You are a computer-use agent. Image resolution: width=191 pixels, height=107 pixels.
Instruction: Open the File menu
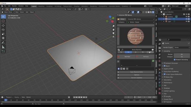pos(5,6)
